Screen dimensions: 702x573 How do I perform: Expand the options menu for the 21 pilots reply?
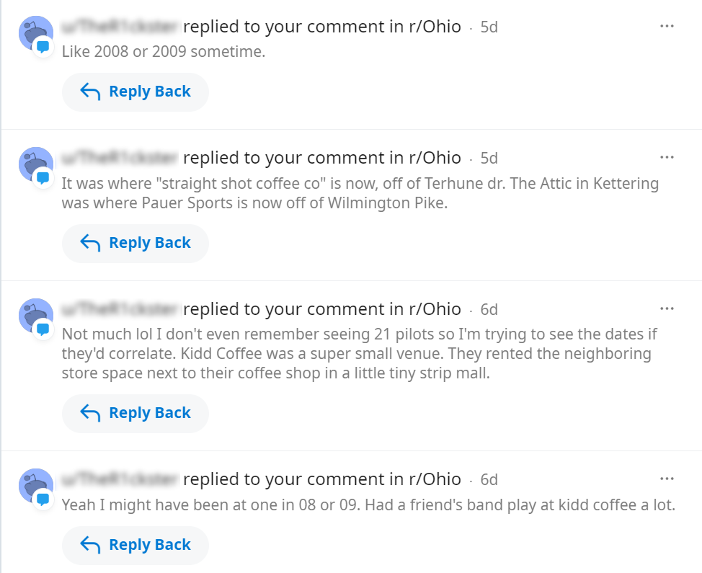tap(667, 308)
